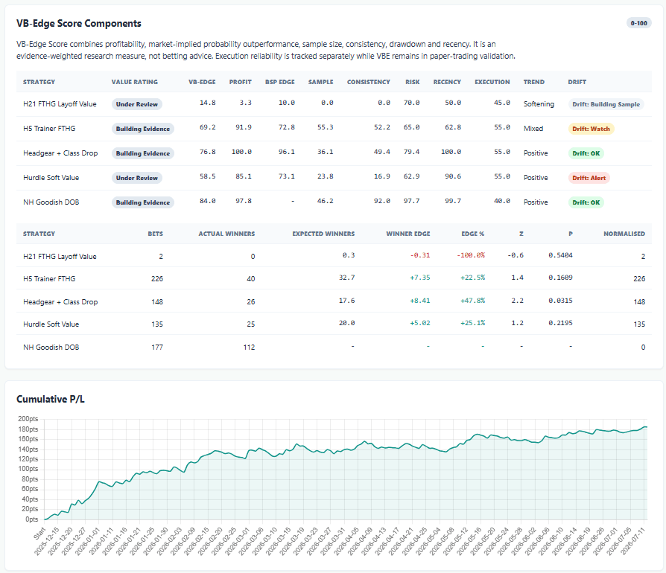This screenshot has width=666, height=573.
Task: Select Hurdle Soft Value in bets table
Action: pos(51,324)
